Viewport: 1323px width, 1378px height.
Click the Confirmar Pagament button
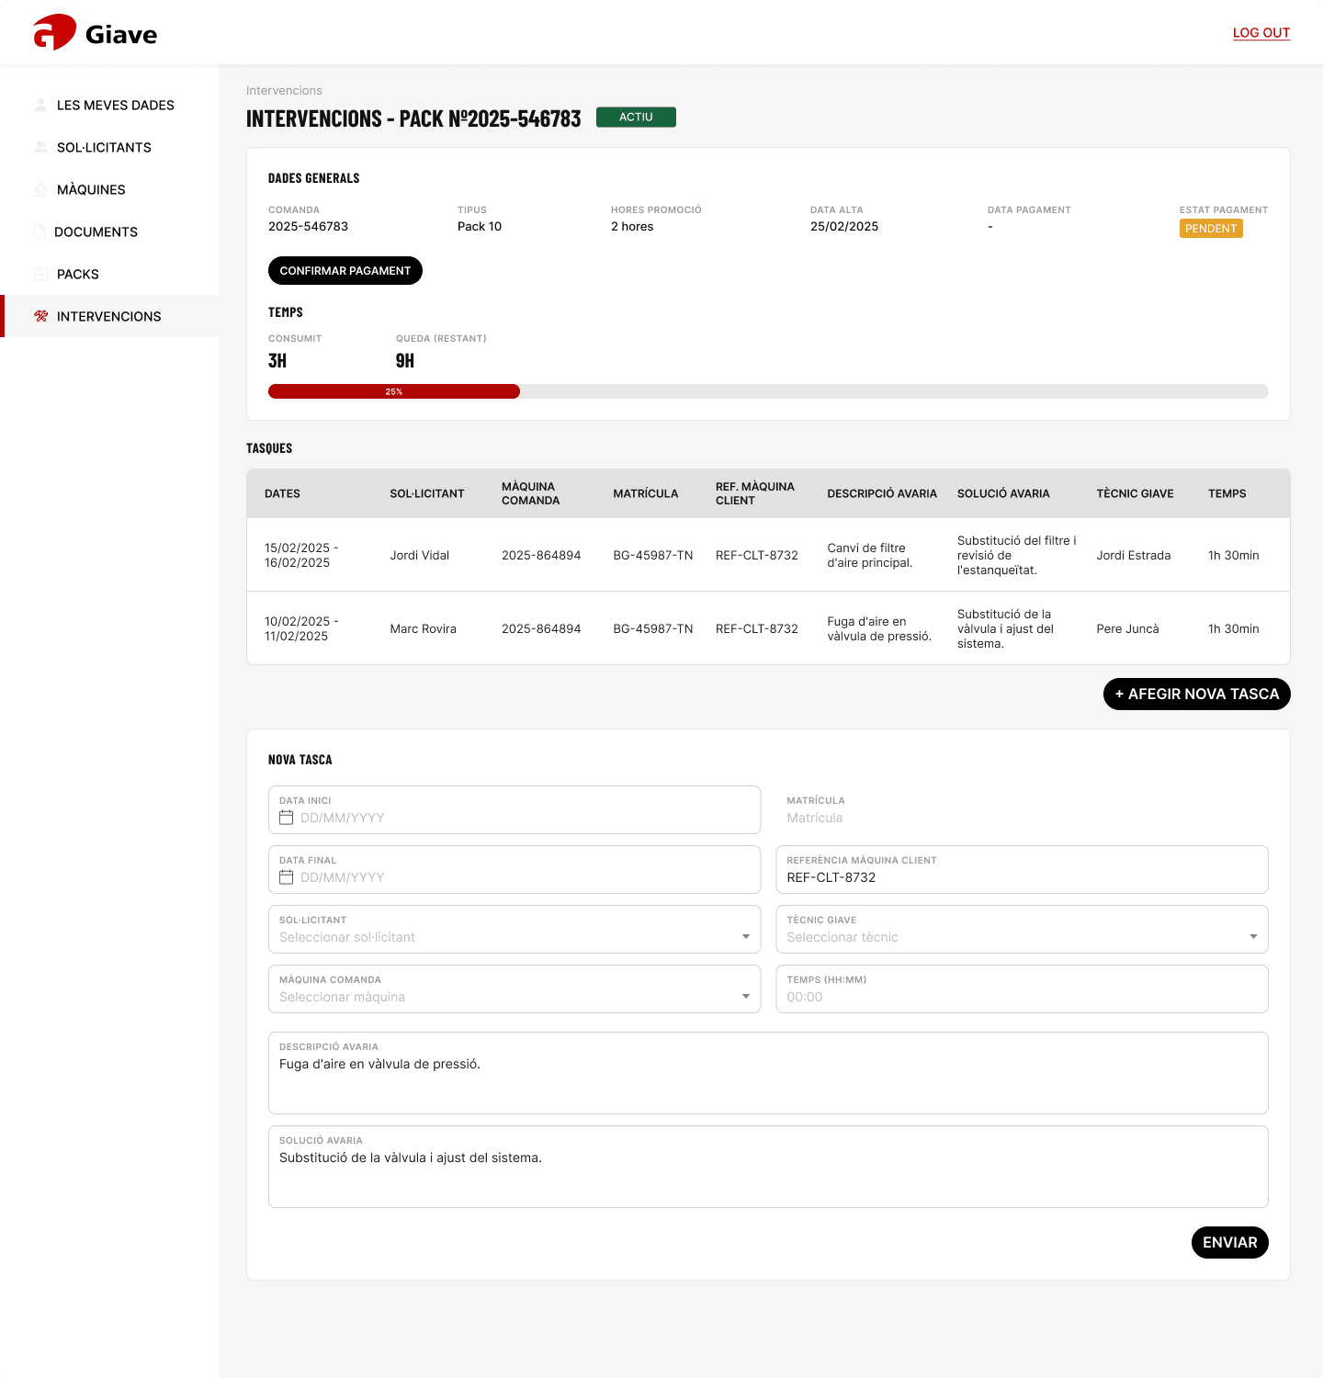pos(345,271)
